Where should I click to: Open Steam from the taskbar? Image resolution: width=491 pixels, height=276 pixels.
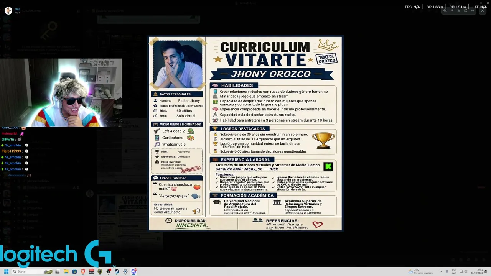tap(117, 271)
